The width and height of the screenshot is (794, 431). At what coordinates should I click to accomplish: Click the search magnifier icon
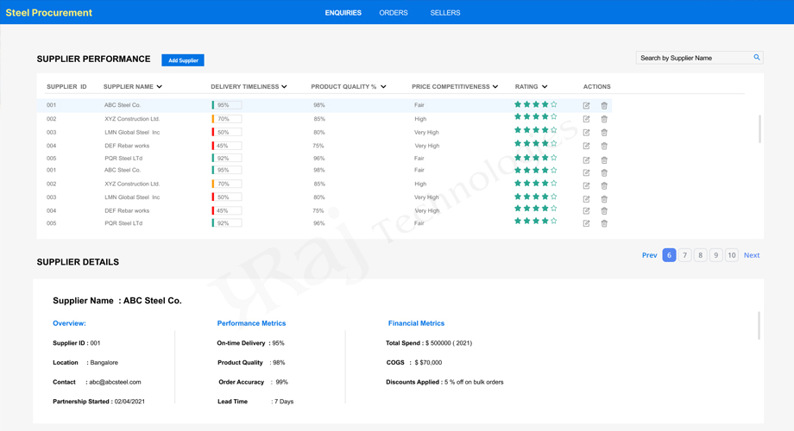point(757,58)
